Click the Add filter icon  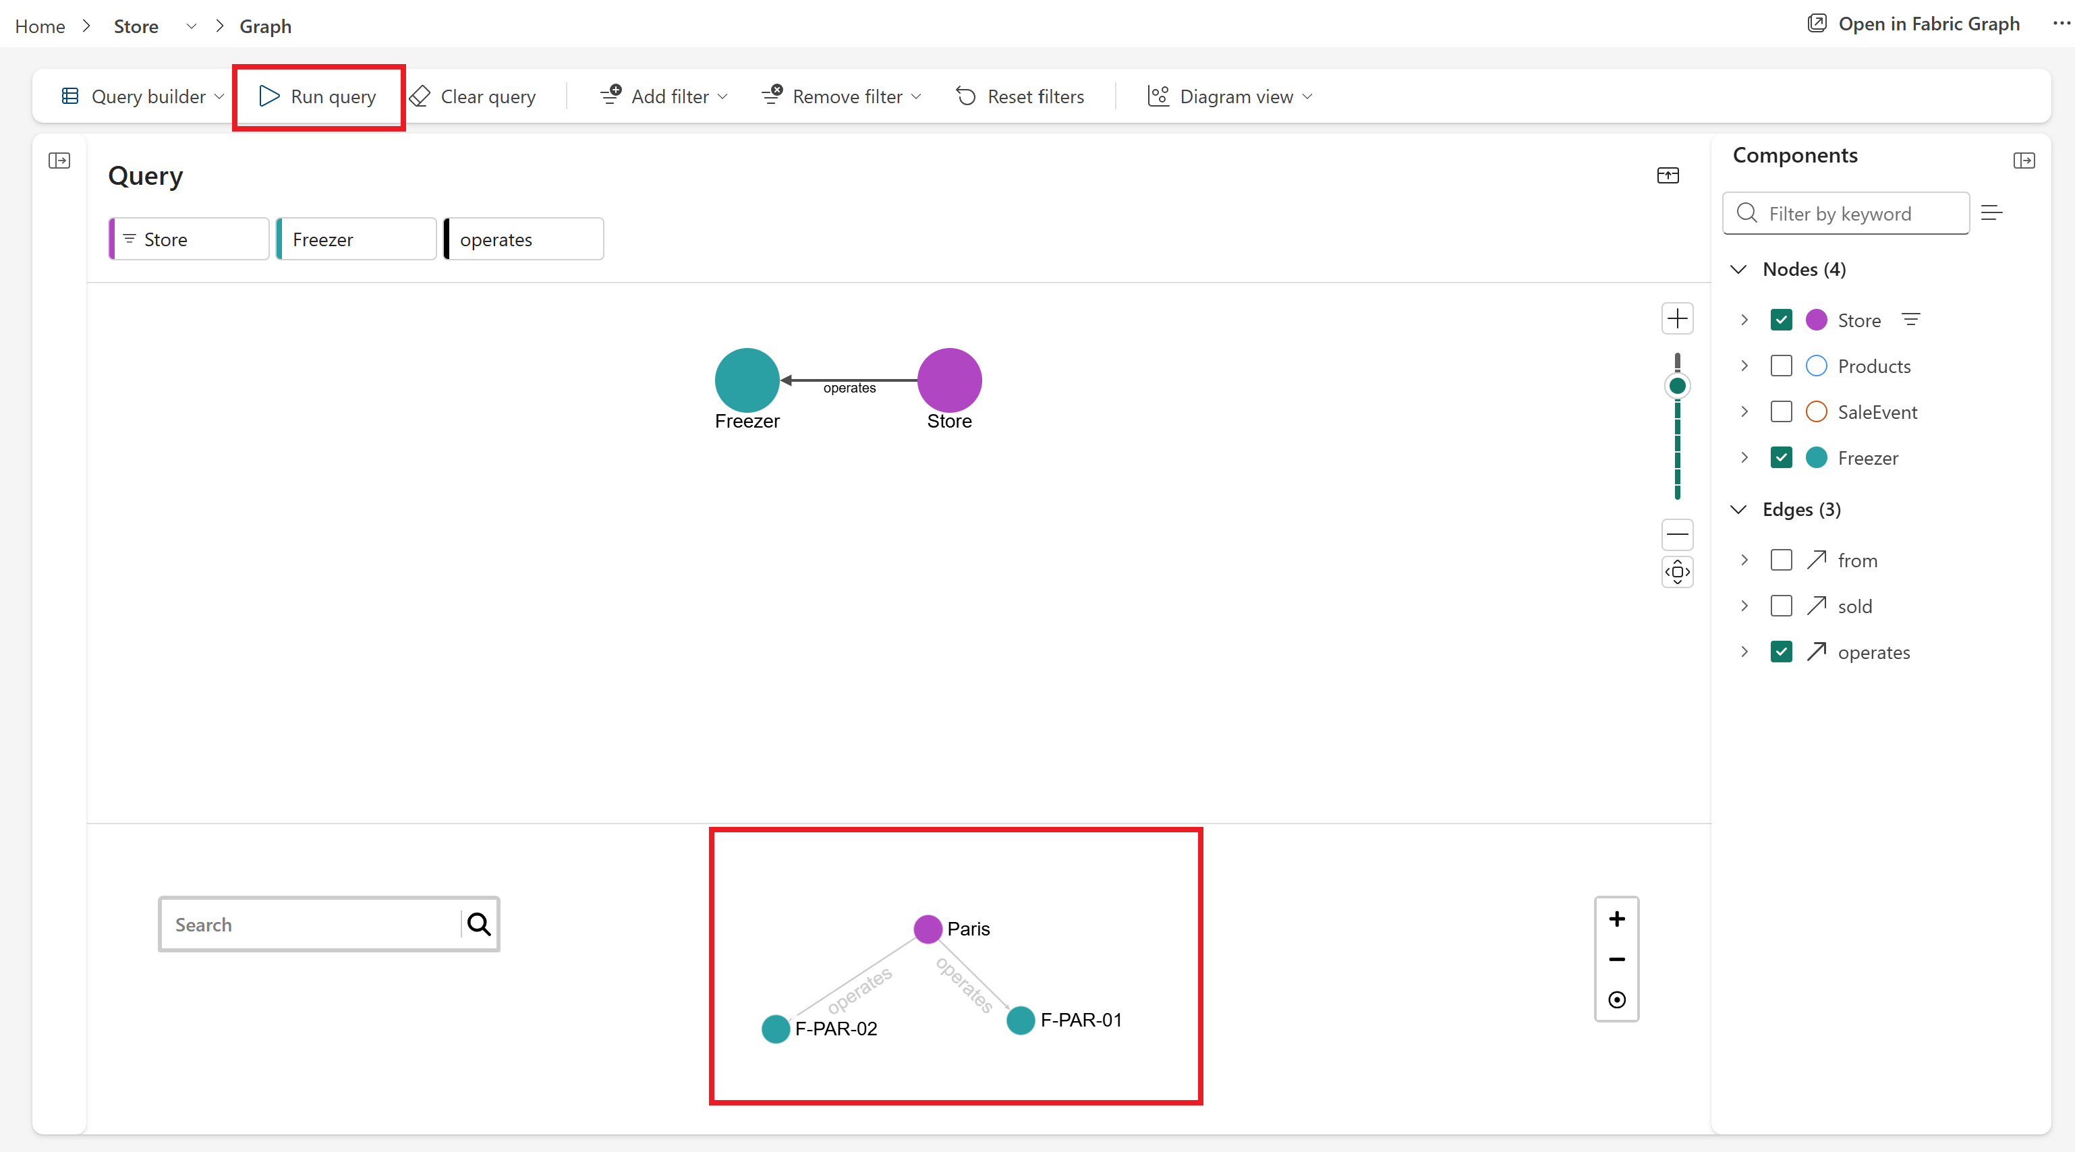click(610, 95)
